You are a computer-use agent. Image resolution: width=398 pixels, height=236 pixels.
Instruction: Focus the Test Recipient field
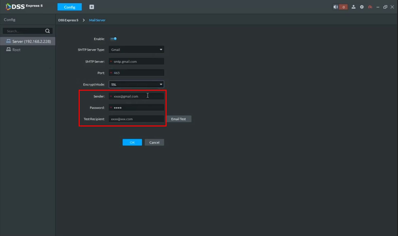point(136,119)
